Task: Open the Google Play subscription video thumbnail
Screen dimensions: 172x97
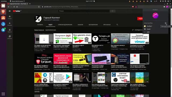Action: [x=63, y=78]
